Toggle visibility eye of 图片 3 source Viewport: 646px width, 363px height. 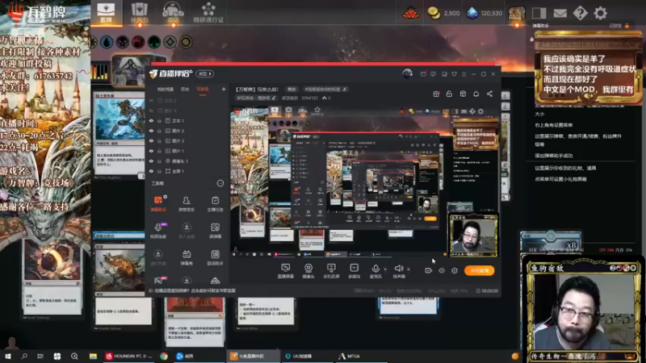coord(151,140)
